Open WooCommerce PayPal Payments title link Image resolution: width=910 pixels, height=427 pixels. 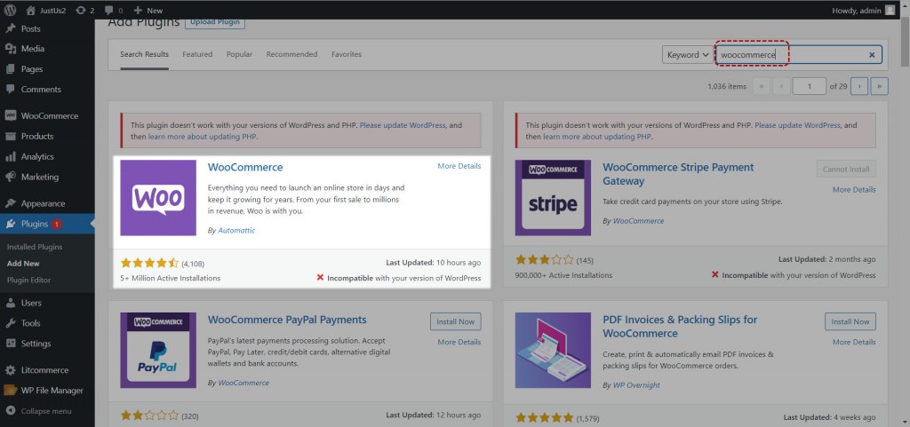coord(287,320)
